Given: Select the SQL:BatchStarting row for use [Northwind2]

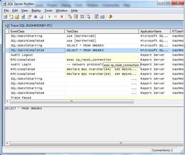Looking at the screenshot, I should (x=94, y=36).
